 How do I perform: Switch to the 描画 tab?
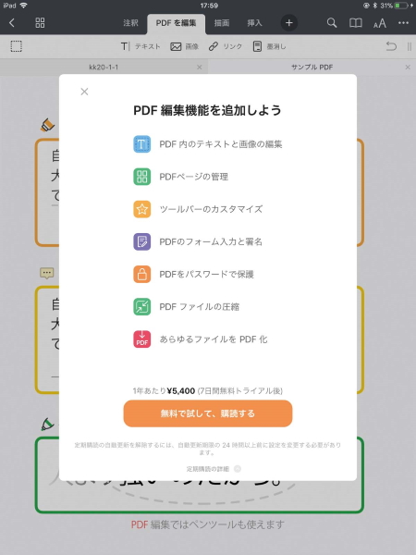click(x=222, y=23)
